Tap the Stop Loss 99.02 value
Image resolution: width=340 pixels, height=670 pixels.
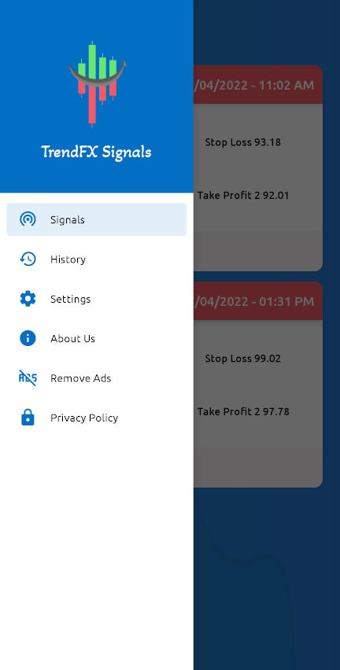coord(243,359)
